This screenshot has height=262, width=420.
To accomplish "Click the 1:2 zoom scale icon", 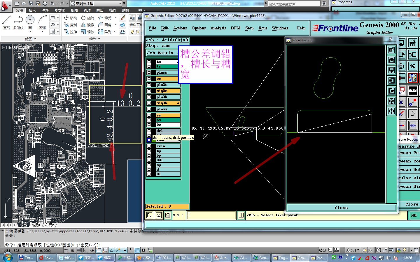I will [412, 66].
